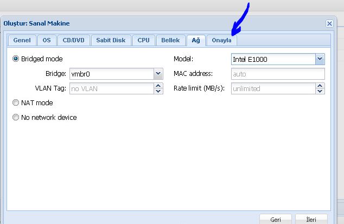
Task: Choose the No network device option
Action: point(16,117)
